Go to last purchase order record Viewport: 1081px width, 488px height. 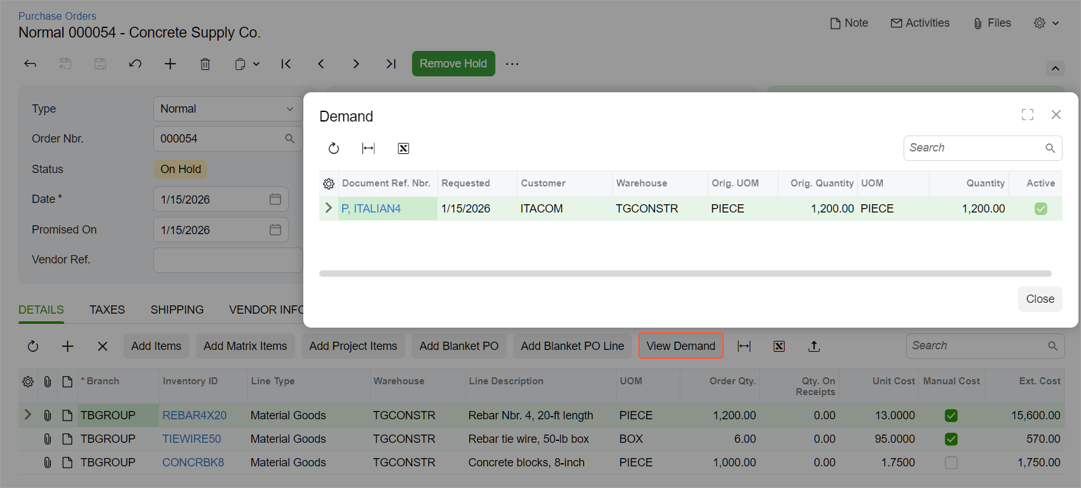(x=391, y=64)
